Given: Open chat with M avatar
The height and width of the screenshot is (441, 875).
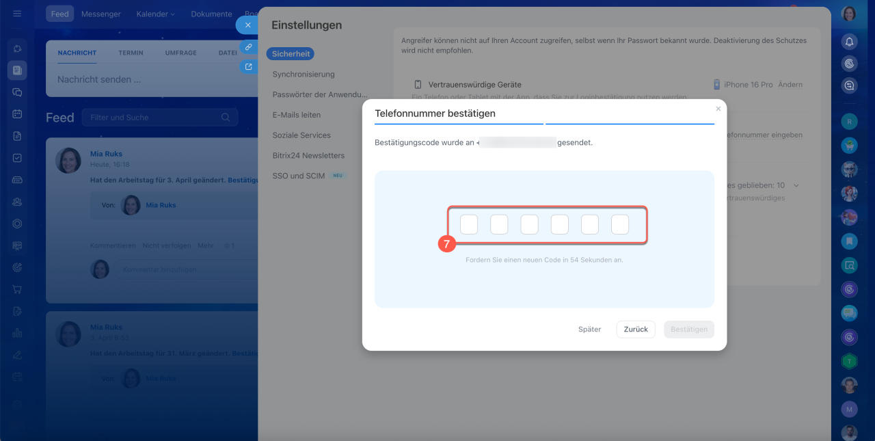Looking at the screenshot, I should (x=849, y=409).
